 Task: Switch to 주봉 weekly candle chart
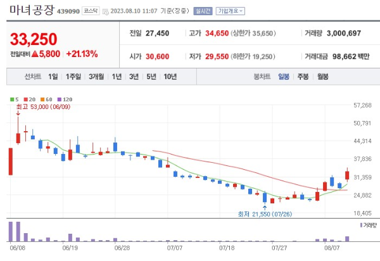pos(303,77)
